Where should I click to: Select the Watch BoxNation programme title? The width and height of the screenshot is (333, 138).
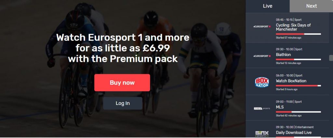tap(291, 81)
